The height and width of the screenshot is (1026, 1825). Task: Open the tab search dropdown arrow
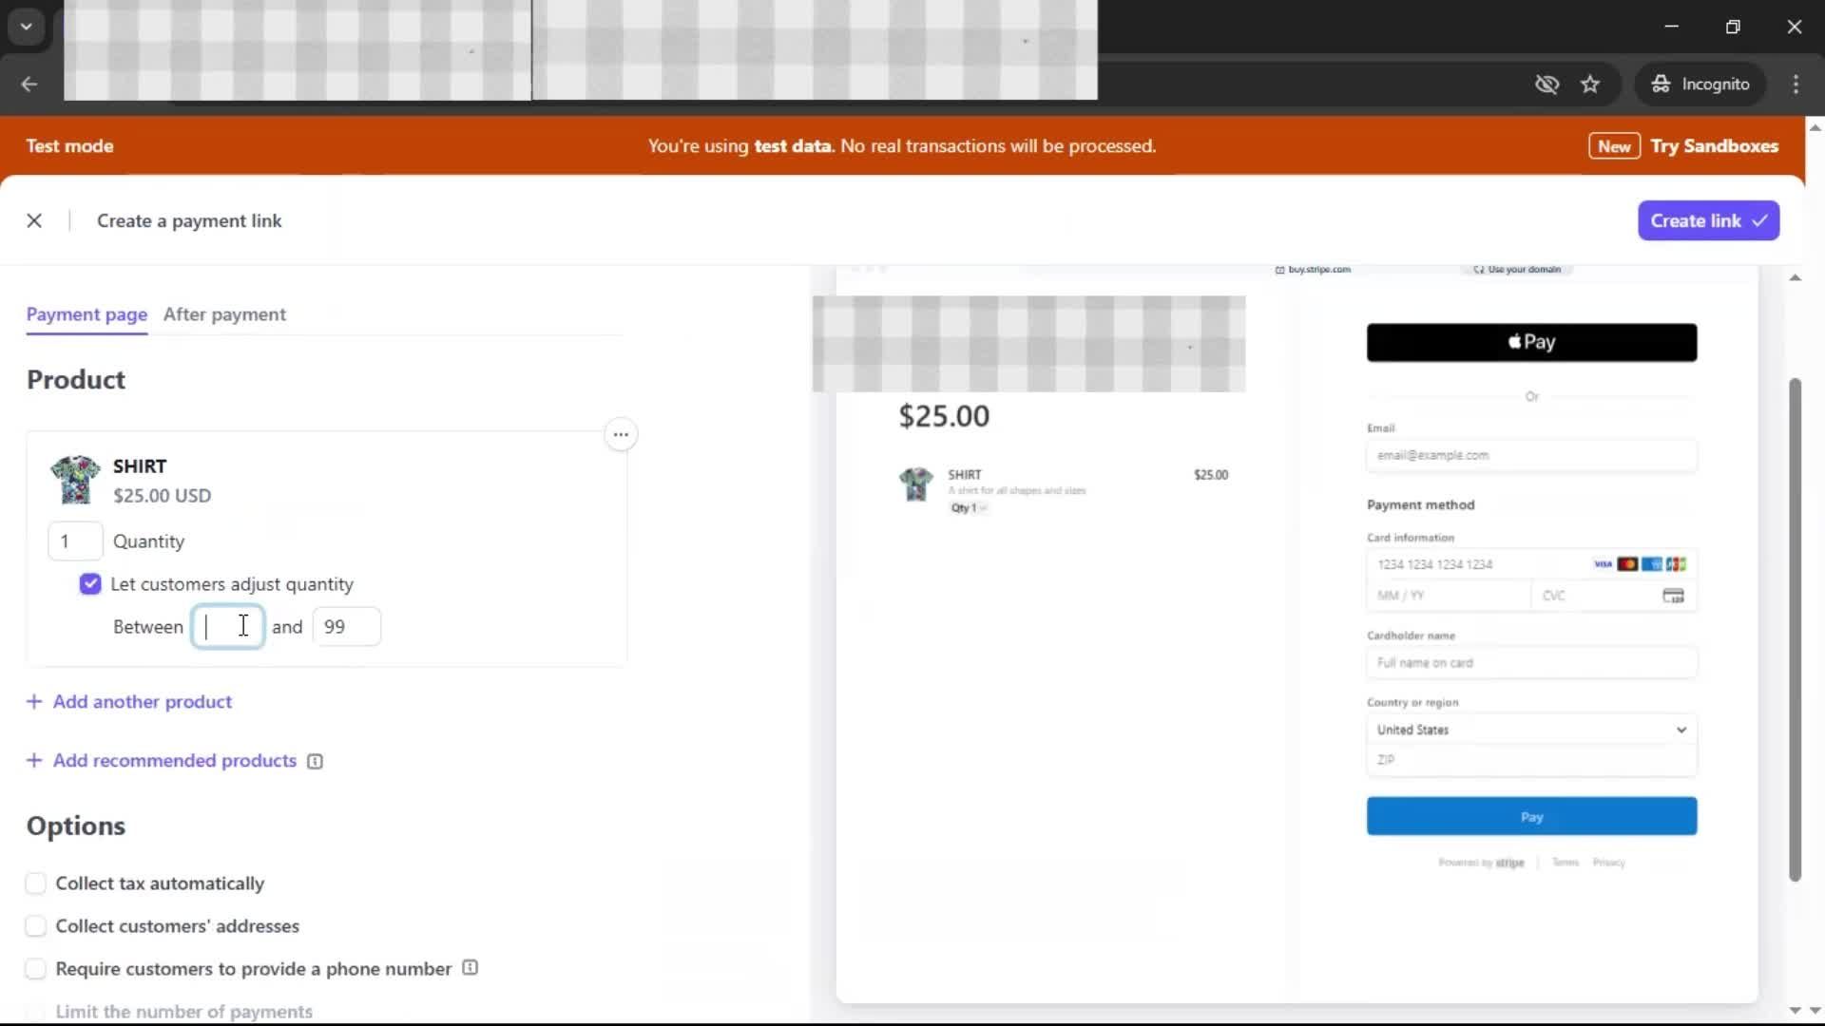tap(26, 26)
